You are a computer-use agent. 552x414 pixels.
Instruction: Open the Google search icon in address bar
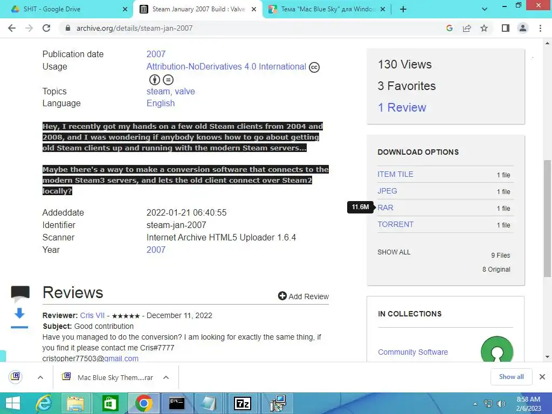[x=449, y=28]
